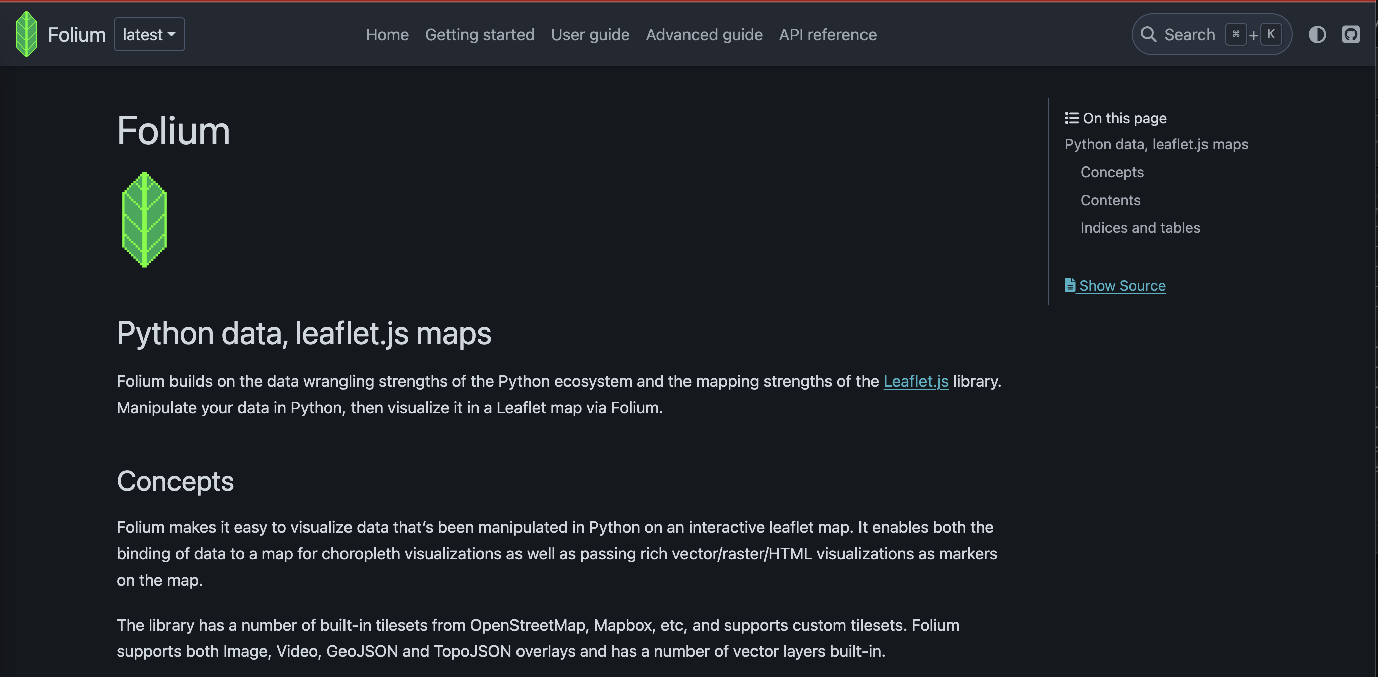Open the Advanced guide nav item
This screenshot has height=677, width=1378.
coord(705,35)
